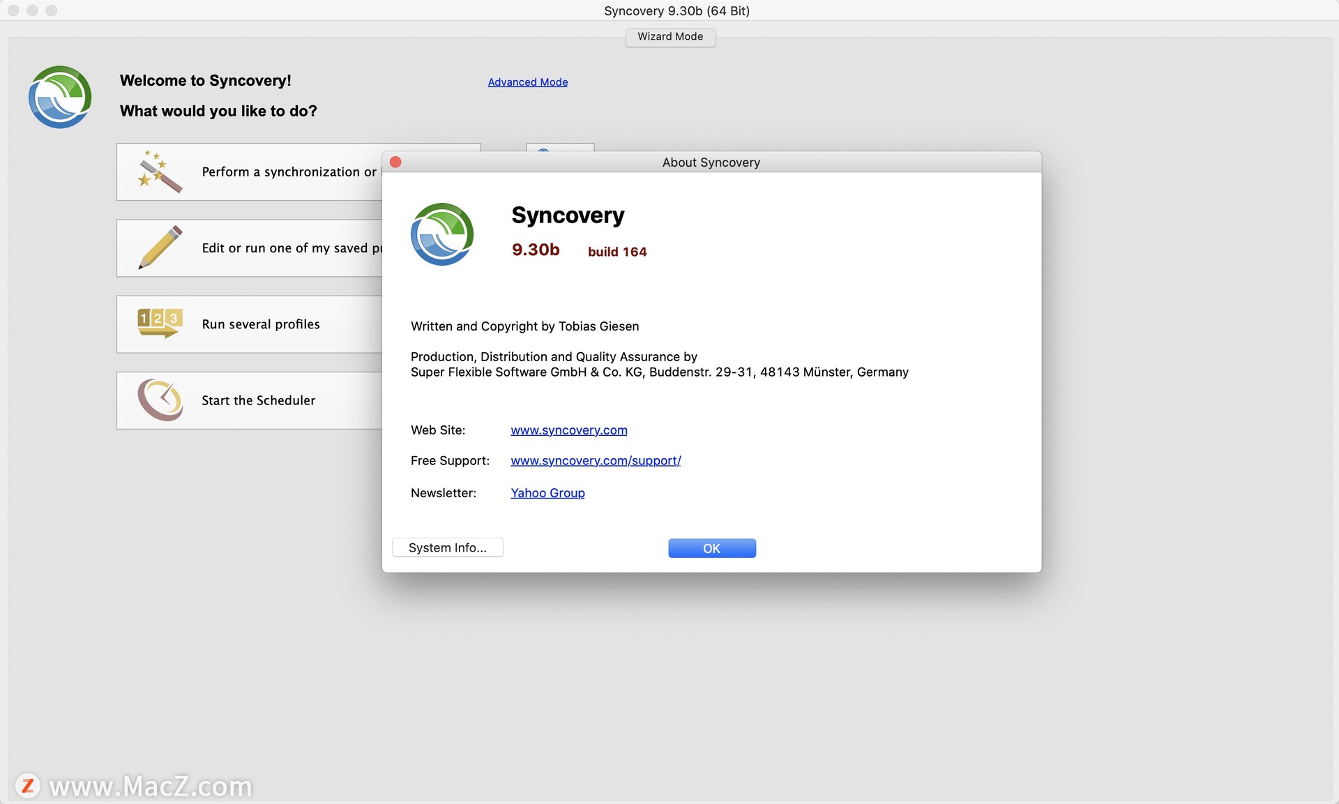The height and width of the screenshot is (804, 1339).
Task: Confirm the About dialog with OK
Action: [712, 548]
